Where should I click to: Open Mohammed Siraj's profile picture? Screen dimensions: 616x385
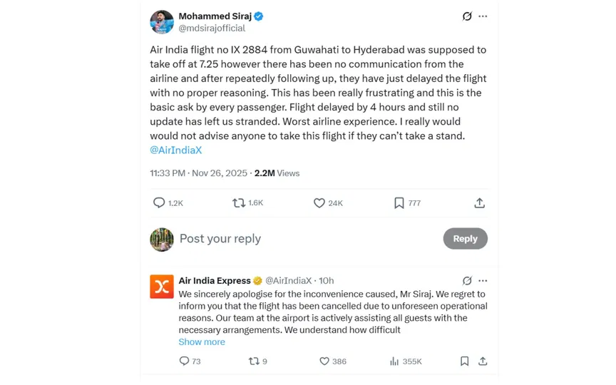pos(162,22)
